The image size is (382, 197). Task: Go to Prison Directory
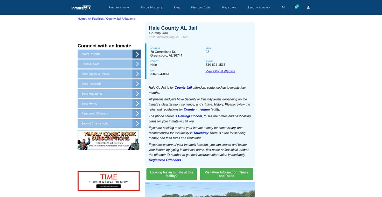coord(151,7)
